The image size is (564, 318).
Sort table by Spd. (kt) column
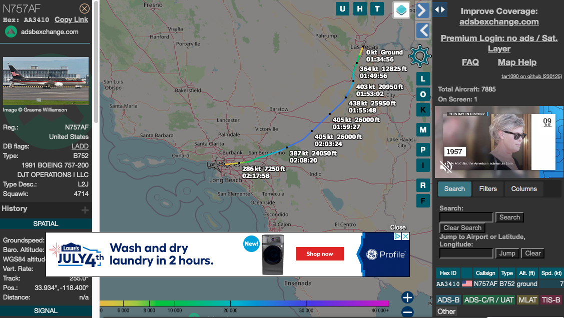[551, 273]
